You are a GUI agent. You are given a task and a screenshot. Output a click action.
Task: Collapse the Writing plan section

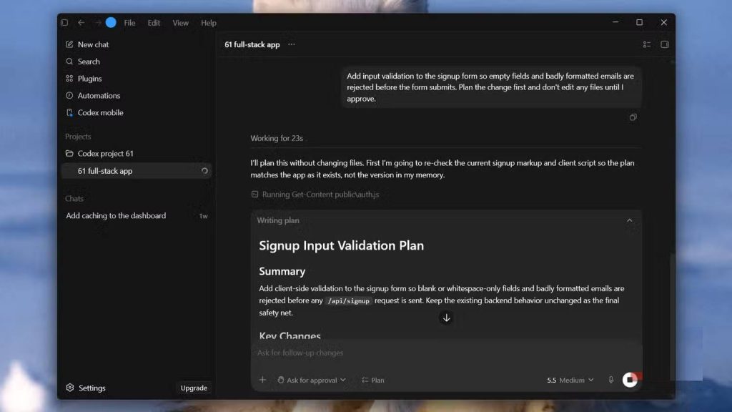(629, 220)
